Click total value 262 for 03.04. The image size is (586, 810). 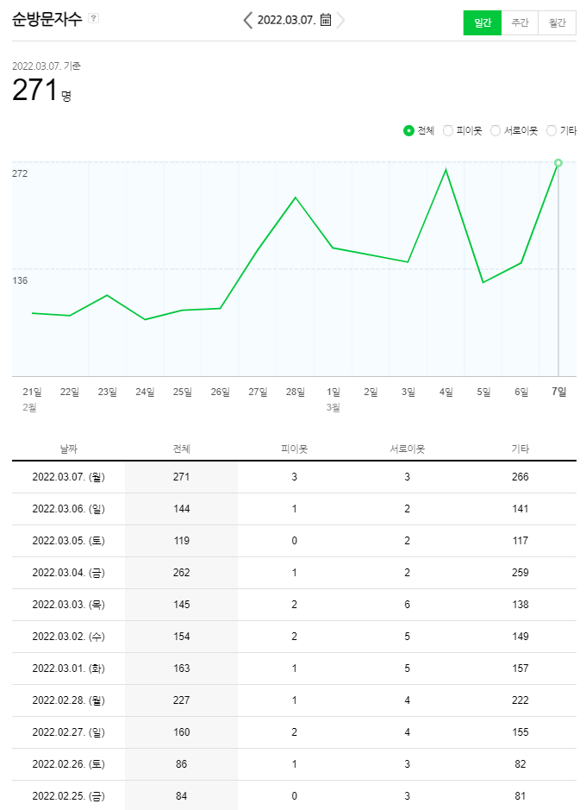(182, 573)
